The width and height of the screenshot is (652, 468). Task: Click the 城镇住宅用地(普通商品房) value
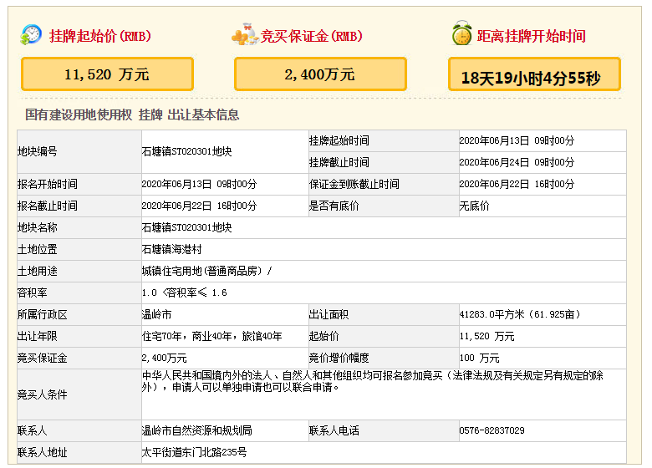coord(206,271)
